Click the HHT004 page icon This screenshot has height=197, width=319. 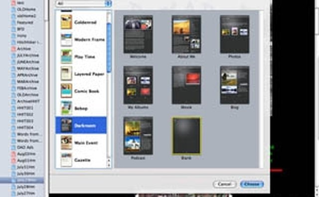pyautogui.click(x=13, y=128)
